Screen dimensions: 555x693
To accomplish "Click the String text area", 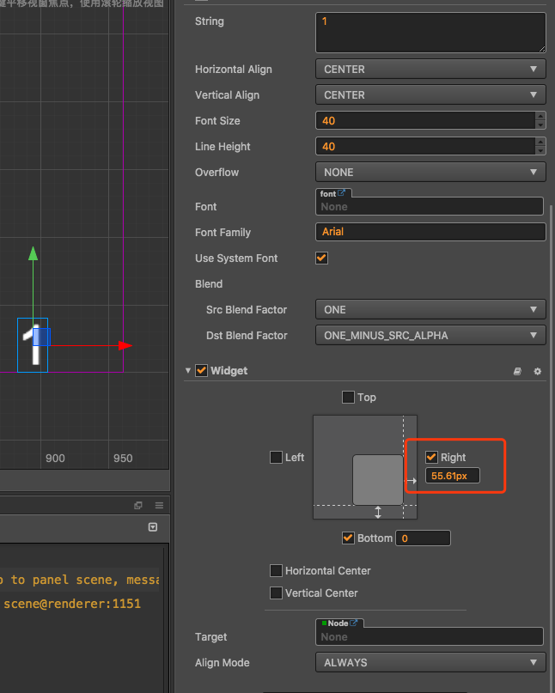I will click(x=430, y=33).
